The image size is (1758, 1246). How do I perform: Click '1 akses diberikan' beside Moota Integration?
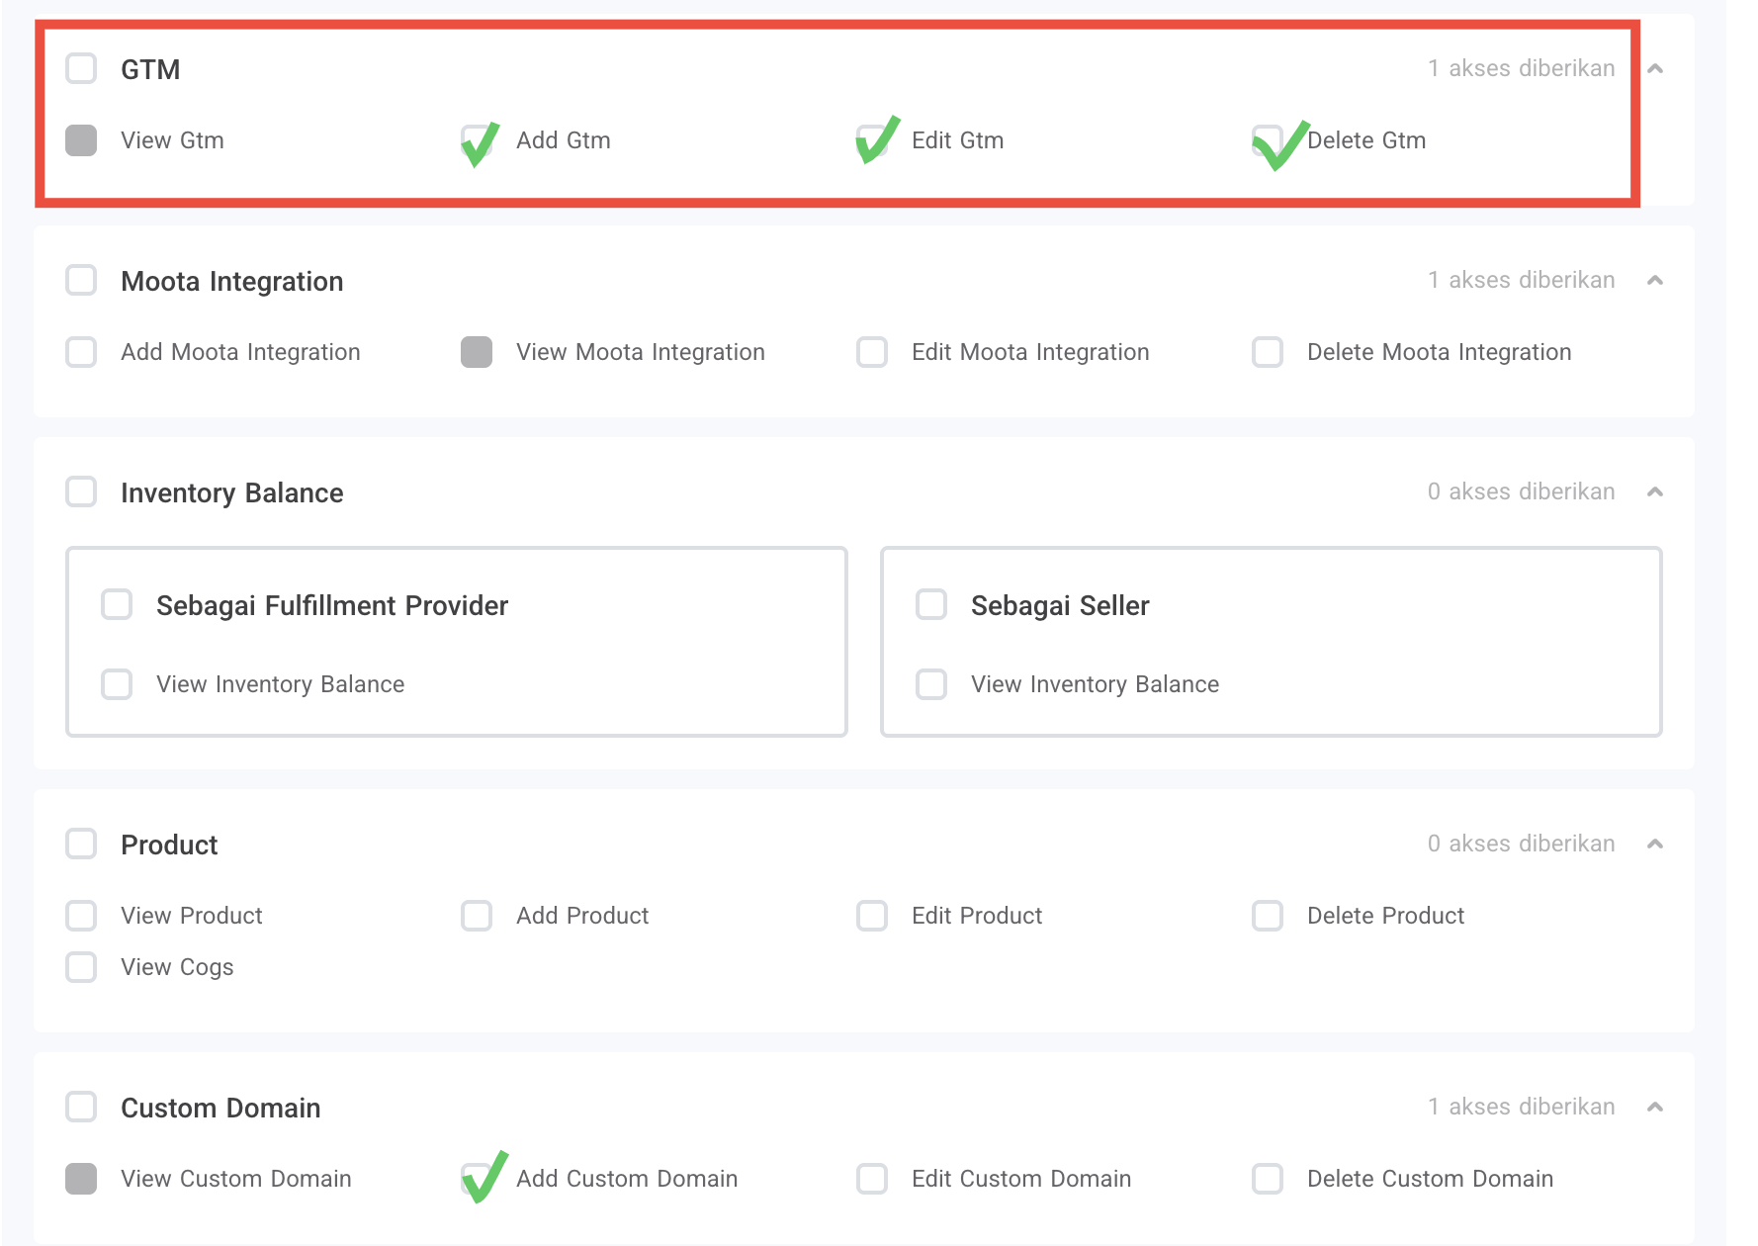coord(1522,280)
